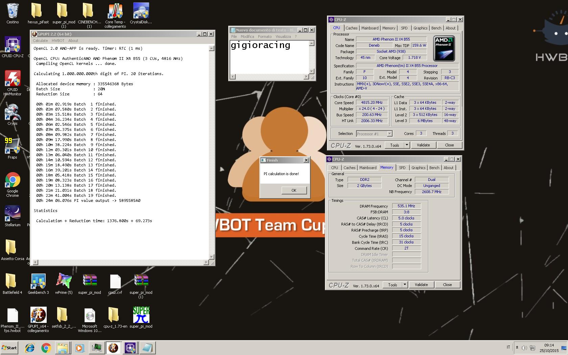Open the CINEBENCH folder on desktop
Screen dimensions: 568x355
(89, 15)
